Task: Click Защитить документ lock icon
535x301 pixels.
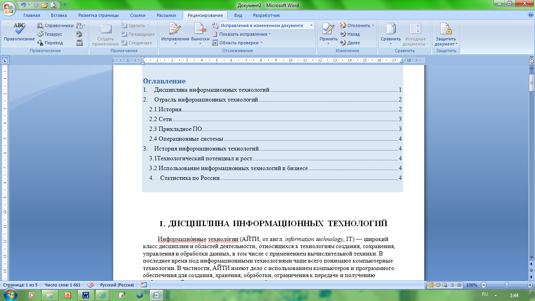Action: [446, 29]
